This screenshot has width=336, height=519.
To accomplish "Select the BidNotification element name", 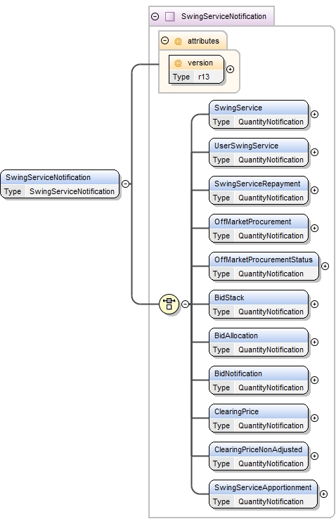I will click(238, 373).
